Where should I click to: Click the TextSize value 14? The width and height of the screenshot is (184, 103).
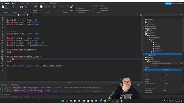click(x=164, y=81)
